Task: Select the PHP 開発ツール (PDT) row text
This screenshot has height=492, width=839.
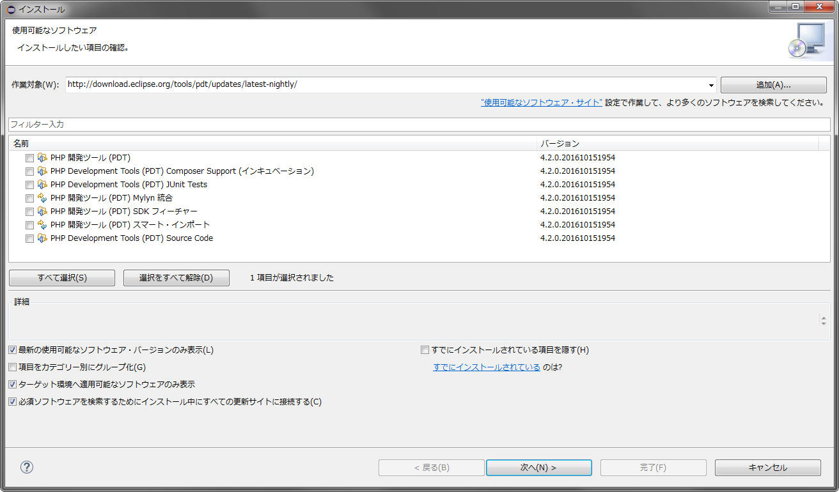Action: (x=90, y=158)
